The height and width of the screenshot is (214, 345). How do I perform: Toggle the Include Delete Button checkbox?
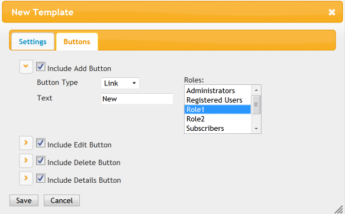click(41, 160)
